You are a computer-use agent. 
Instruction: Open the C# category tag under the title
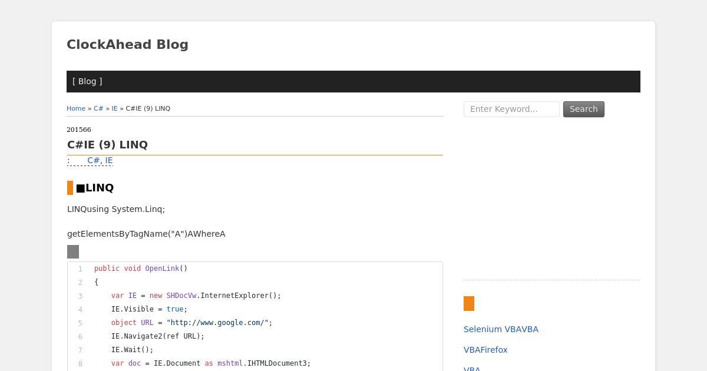93,160
